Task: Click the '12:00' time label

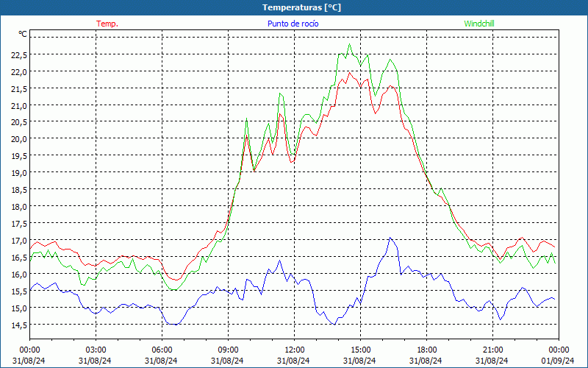Action: [295, 350]
